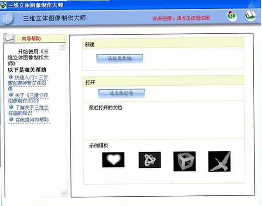Open 了解关于三维立体画的知识 link
262x206 pixels.
point(28,110)
